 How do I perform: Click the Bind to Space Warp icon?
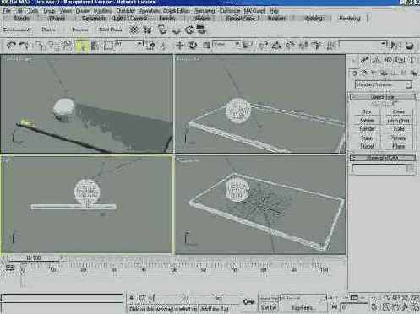[67, 45]
